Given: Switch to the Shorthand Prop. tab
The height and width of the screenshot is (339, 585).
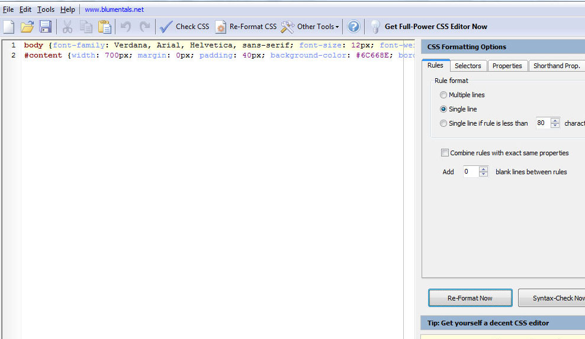Looking at the screenshot, I should 556,66.
